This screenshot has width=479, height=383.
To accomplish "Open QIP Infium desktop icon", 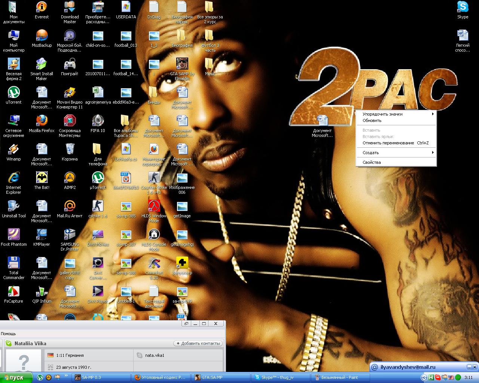I will click(42, 294).
